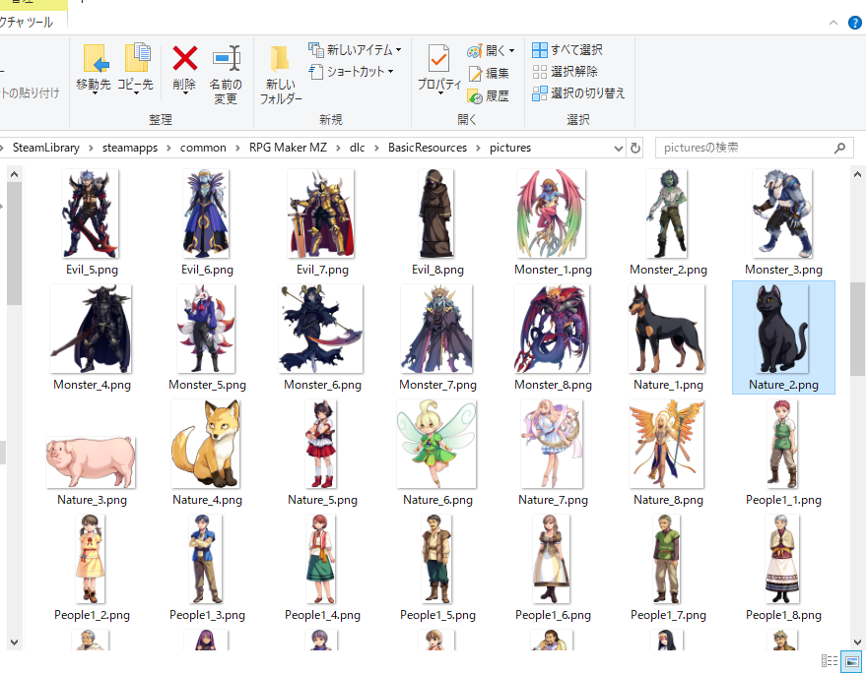Click the Rename (名前の変更) icon
This screenshot has width=867, height=674.
pyautogui.click(x=227, y=58)
